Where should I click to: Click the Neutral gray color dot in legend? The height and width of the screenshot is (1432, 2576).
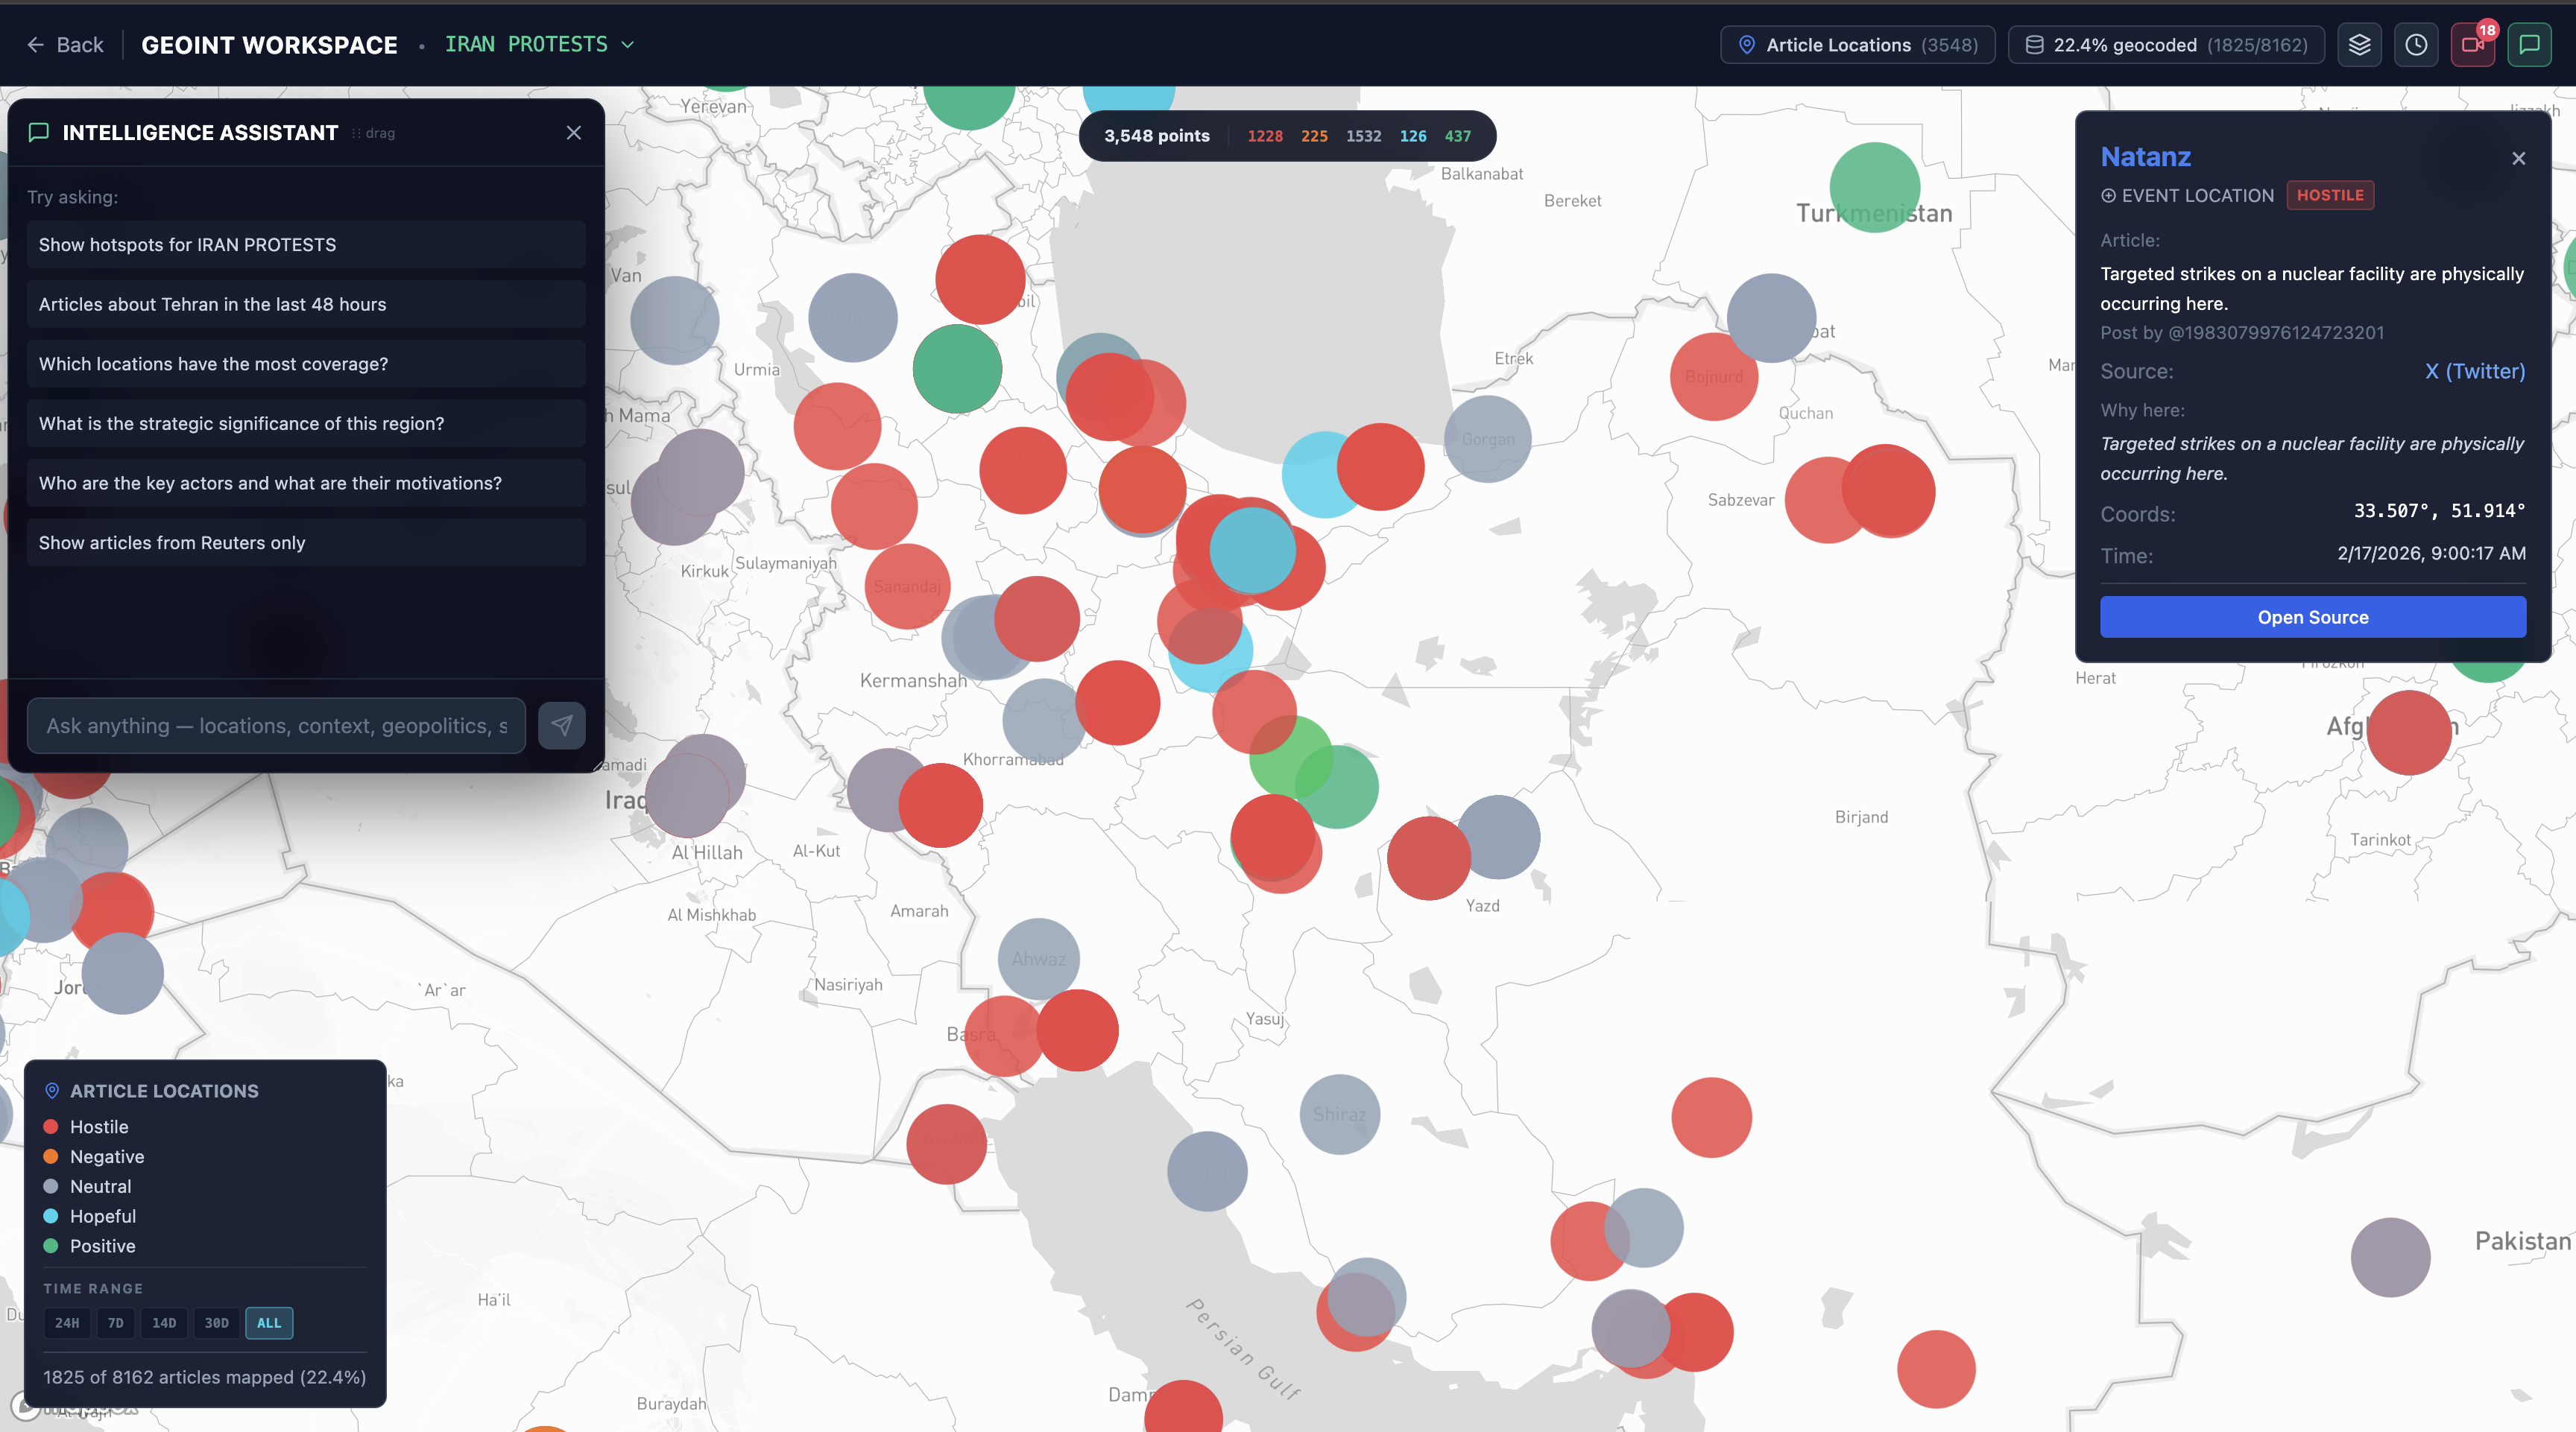point(51,1186)
